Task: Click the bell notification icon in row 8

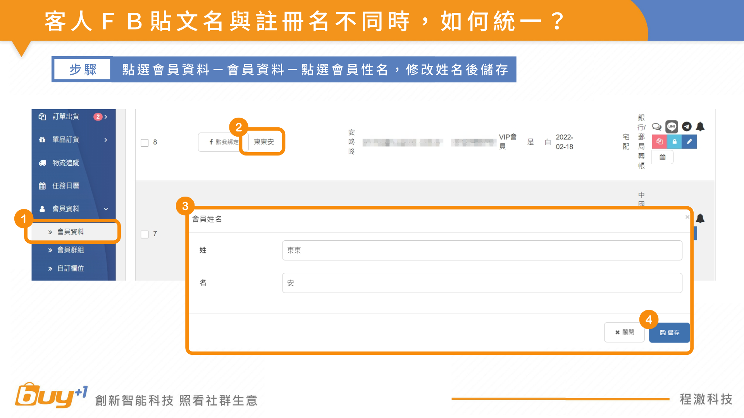Action: click(x=700, y=127)
